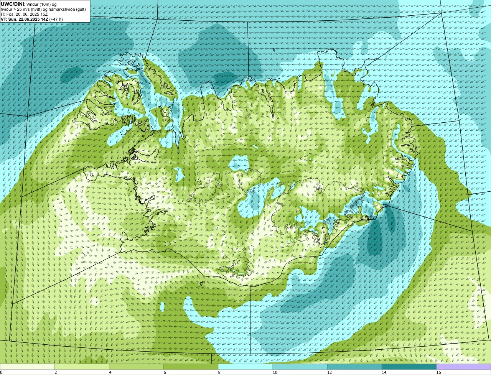The height and width of the screenshot is (375, 491).
Task: Click the '4' legend scale label
Action: coord(110,372)
